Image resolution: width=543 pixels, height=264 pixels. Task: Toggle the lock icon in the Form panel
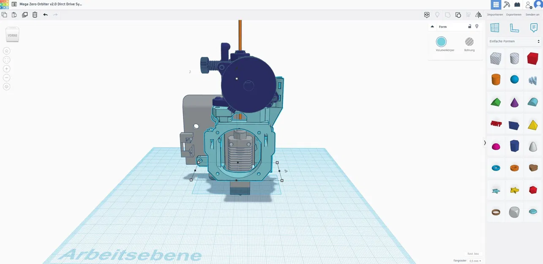pyautogui.click(x=469, y=26)
